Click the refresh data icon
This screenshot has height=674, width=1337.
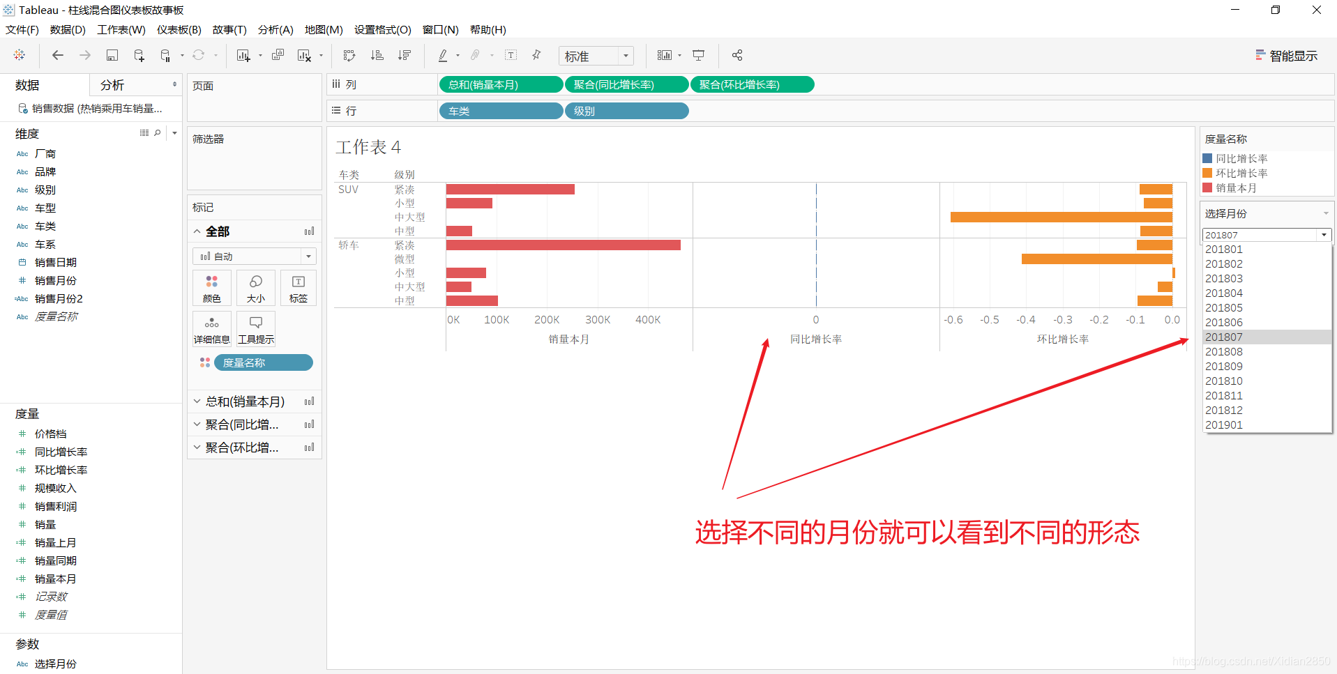[199, 55]
